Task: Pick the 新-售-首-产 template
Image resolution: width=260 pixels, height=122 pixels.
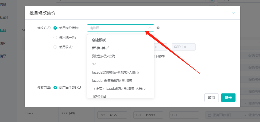Action: point(101,48)
